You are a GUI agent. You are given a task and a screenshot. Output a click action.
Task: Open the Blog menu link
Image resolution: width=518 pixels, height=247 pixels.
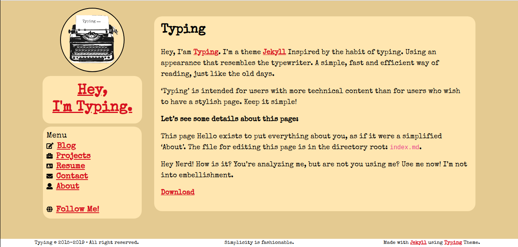pyautogui.click(x=66, y=146)
